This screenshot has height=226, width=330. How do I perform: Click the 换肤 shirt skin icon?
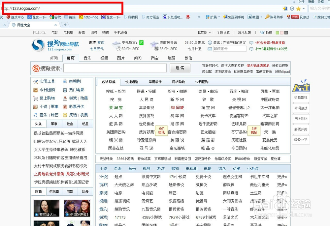[x=262, y=32]
